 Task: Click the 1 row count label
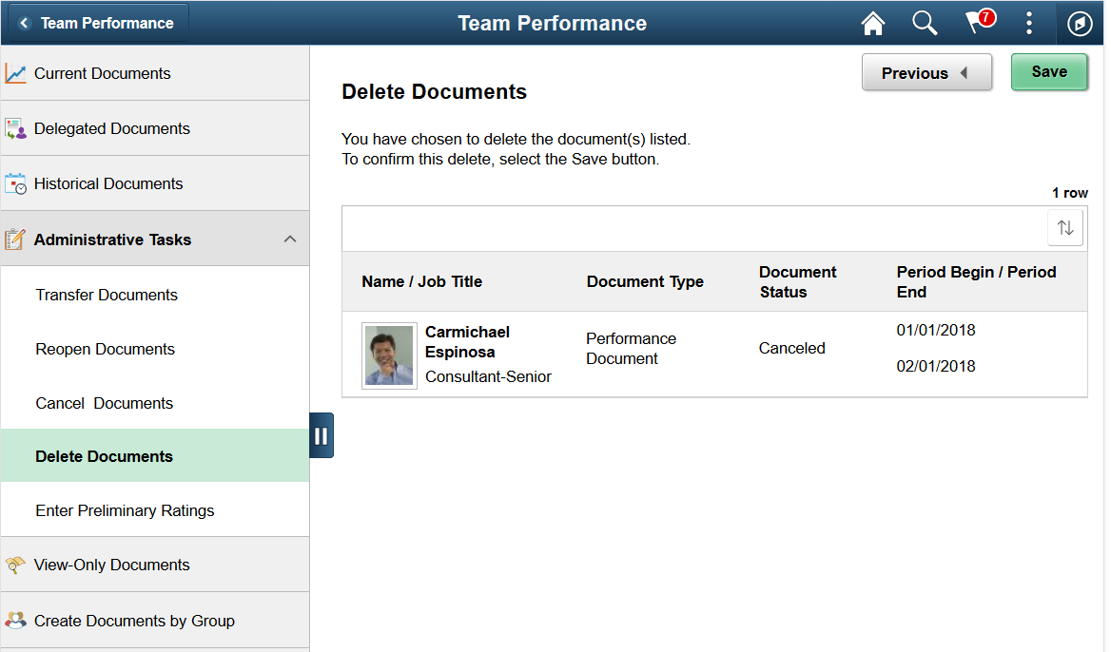[x=1069, y=193]
